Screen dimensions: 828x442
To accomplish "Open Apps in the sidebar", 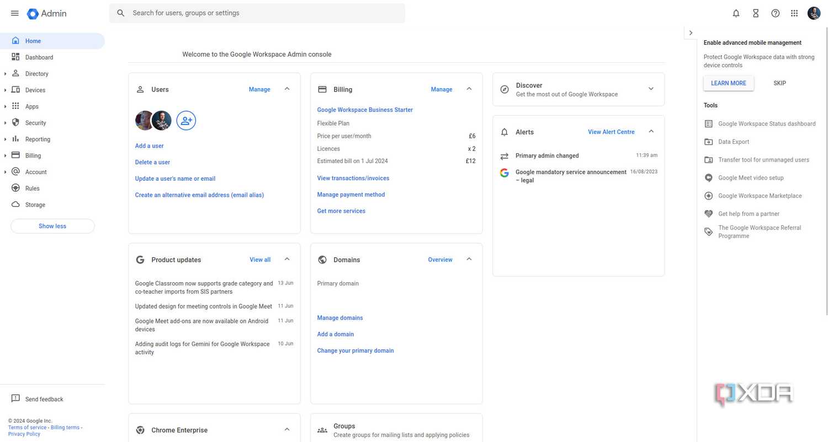I will (52, 106).
